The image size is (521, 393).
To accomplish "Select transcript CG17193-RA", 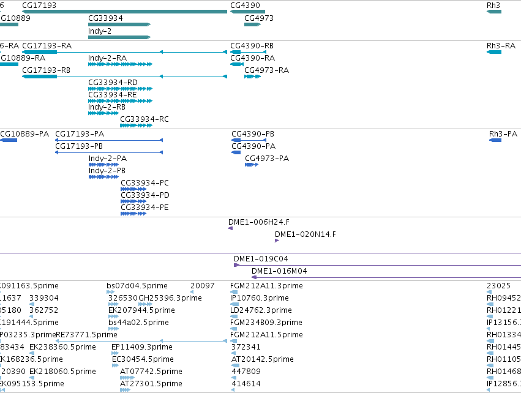I will coord(125,52).
